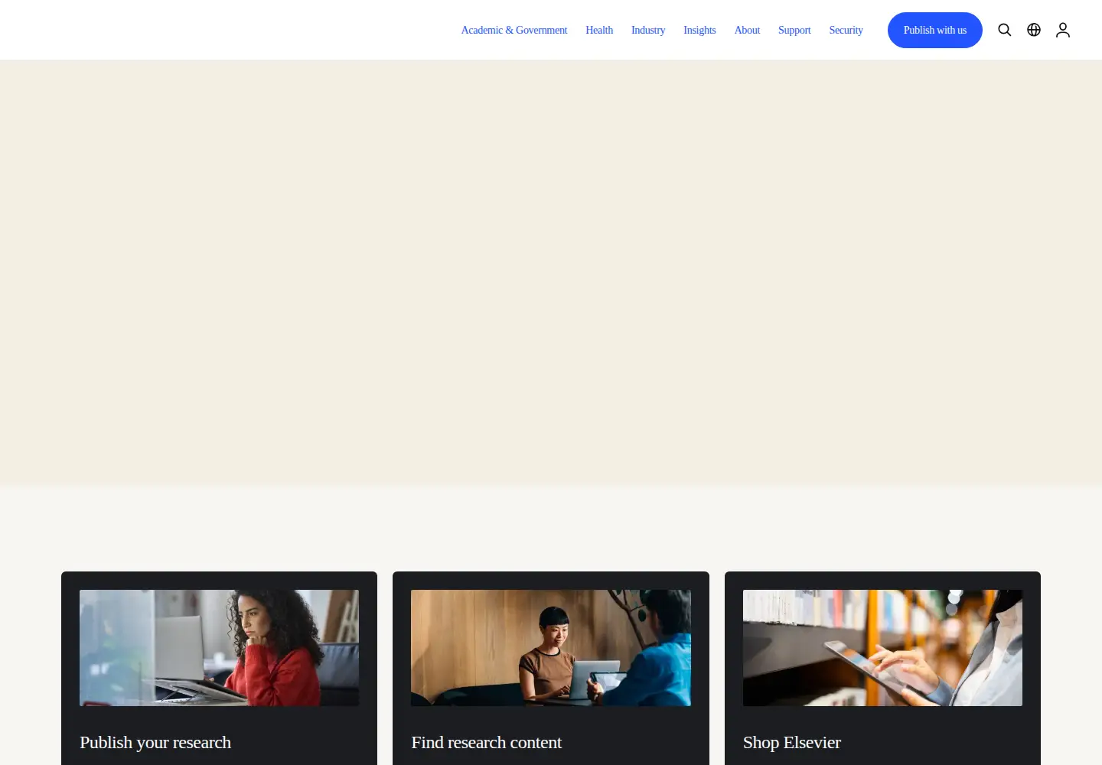
Task: Select the Security nav item
Action: click(x=846, y=30)
